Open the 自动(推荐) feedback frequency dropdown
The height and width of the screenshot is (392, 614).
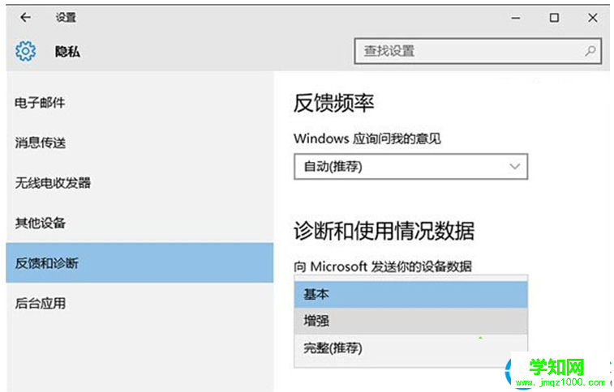pos(410,166)
